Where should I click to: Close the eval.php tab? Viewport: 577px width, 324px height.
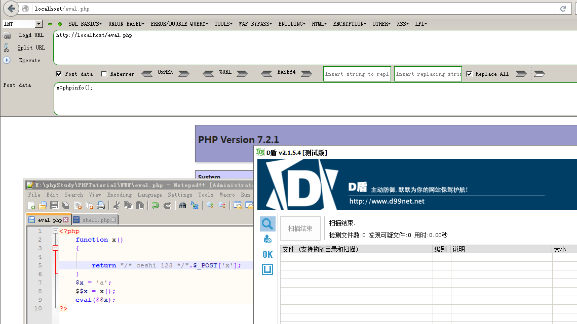[x=65, y=220]
